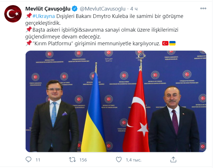Click the retweet arrows icon
The image size is (213, 168).
click(72, 159)
